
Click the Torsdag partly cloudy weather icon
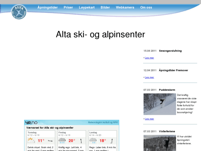point(31,140)
